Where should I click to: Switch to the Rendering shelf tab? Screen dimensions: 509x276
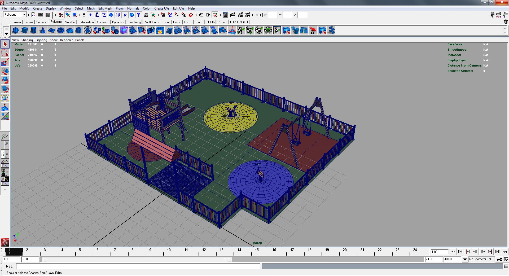pos(134,22)
